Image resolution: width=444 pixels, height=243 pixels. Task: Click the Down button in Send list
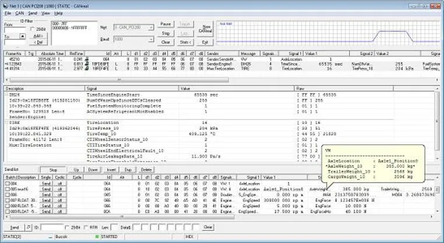[x=93, y=170]
